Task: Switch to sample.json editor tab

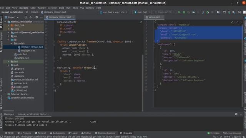Action: (x=154, y=17)
